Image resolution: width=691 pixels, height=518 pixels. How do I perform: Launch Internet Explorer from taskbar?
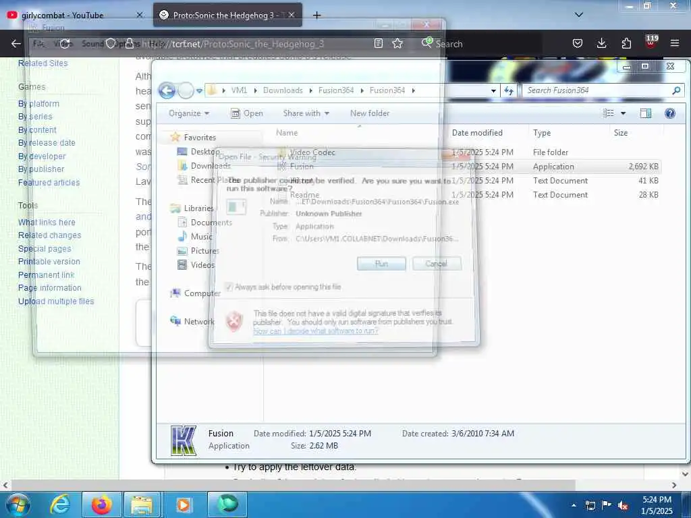click(60, 505)
